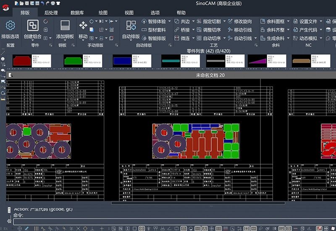Expand the 桥接 dropdown arrow
This screenshot has width=336, height=231.
click(x=193, y=29)
